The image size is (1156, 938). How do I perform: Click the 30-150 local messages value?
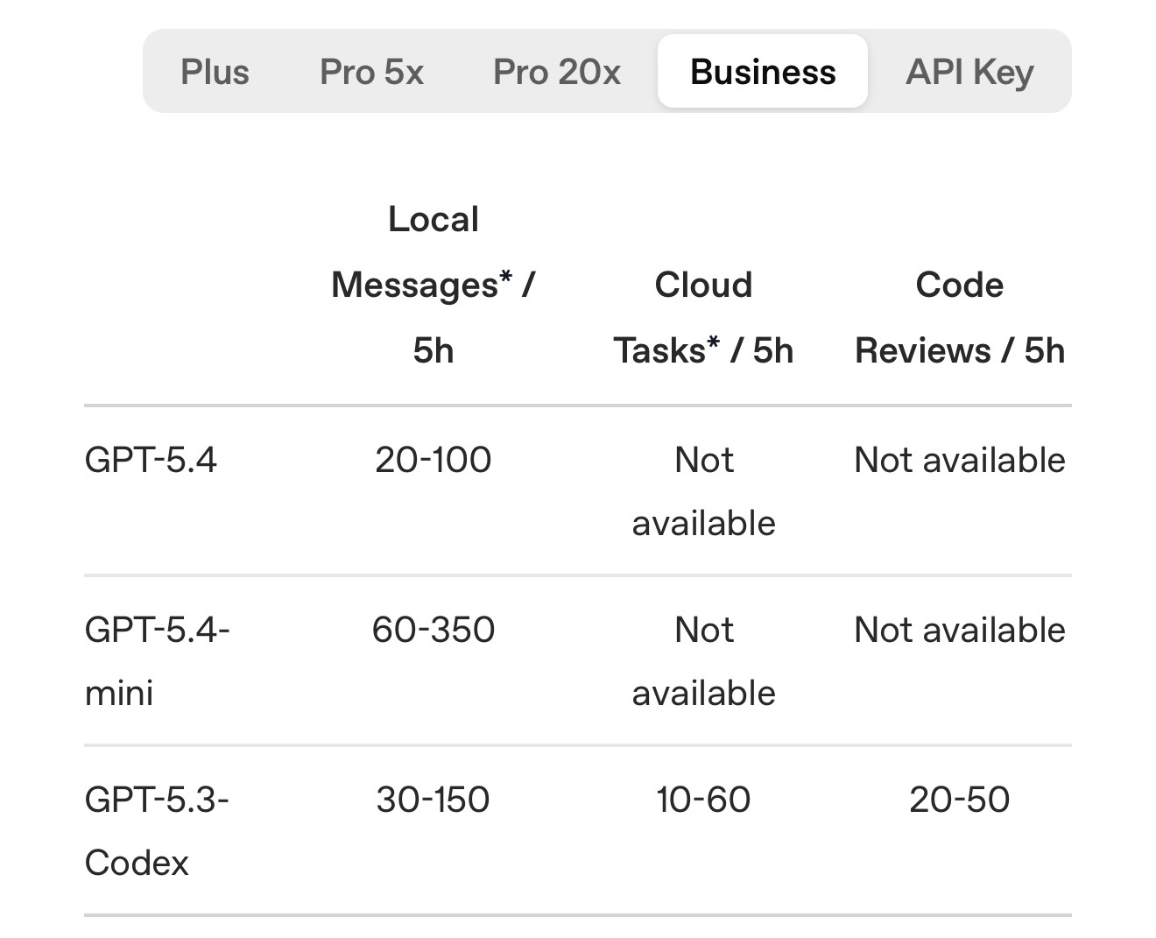[433, 800]
